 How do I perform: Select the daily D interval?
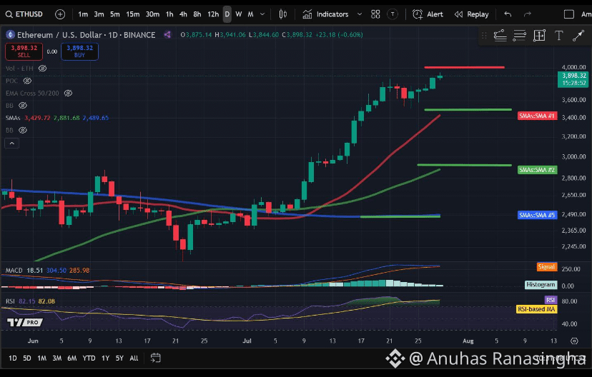tap(227, 14)
